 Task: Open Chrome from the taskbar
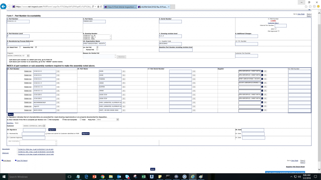103,176
